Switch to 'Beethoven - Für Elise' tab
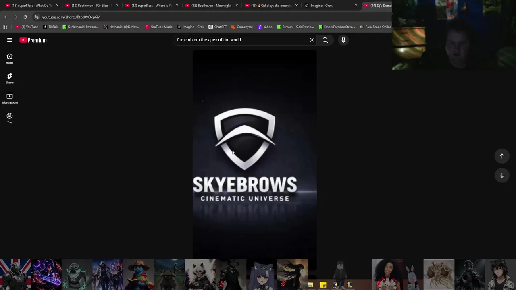 point(92,6)
